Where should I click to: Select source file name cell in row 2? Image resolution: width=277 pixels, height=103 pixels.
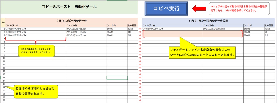tap(86, 32)
